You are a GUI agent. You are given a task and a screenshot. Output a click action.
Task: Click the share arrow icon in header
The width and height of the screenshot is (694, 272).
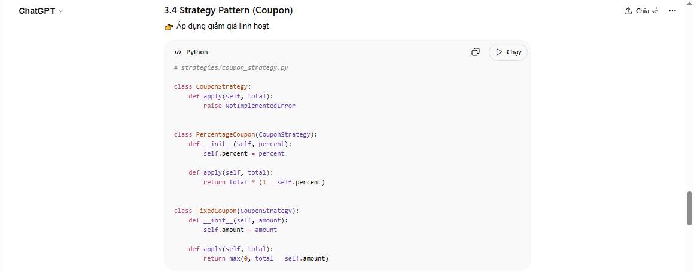628,11
